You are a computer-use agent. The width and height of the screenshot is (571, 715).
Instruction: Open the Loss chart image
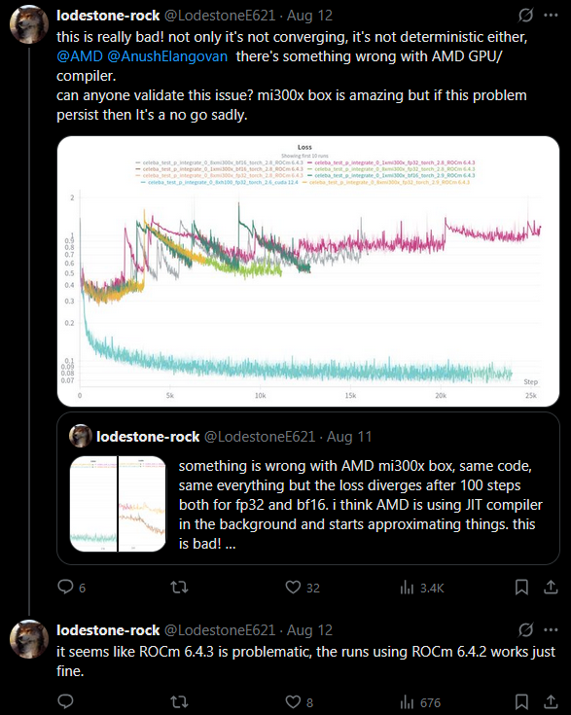(x=308, y=271)
